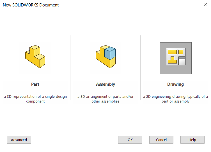211x152 pixels.
Task: Confirm with the OK button
Action: pos(130,140)
